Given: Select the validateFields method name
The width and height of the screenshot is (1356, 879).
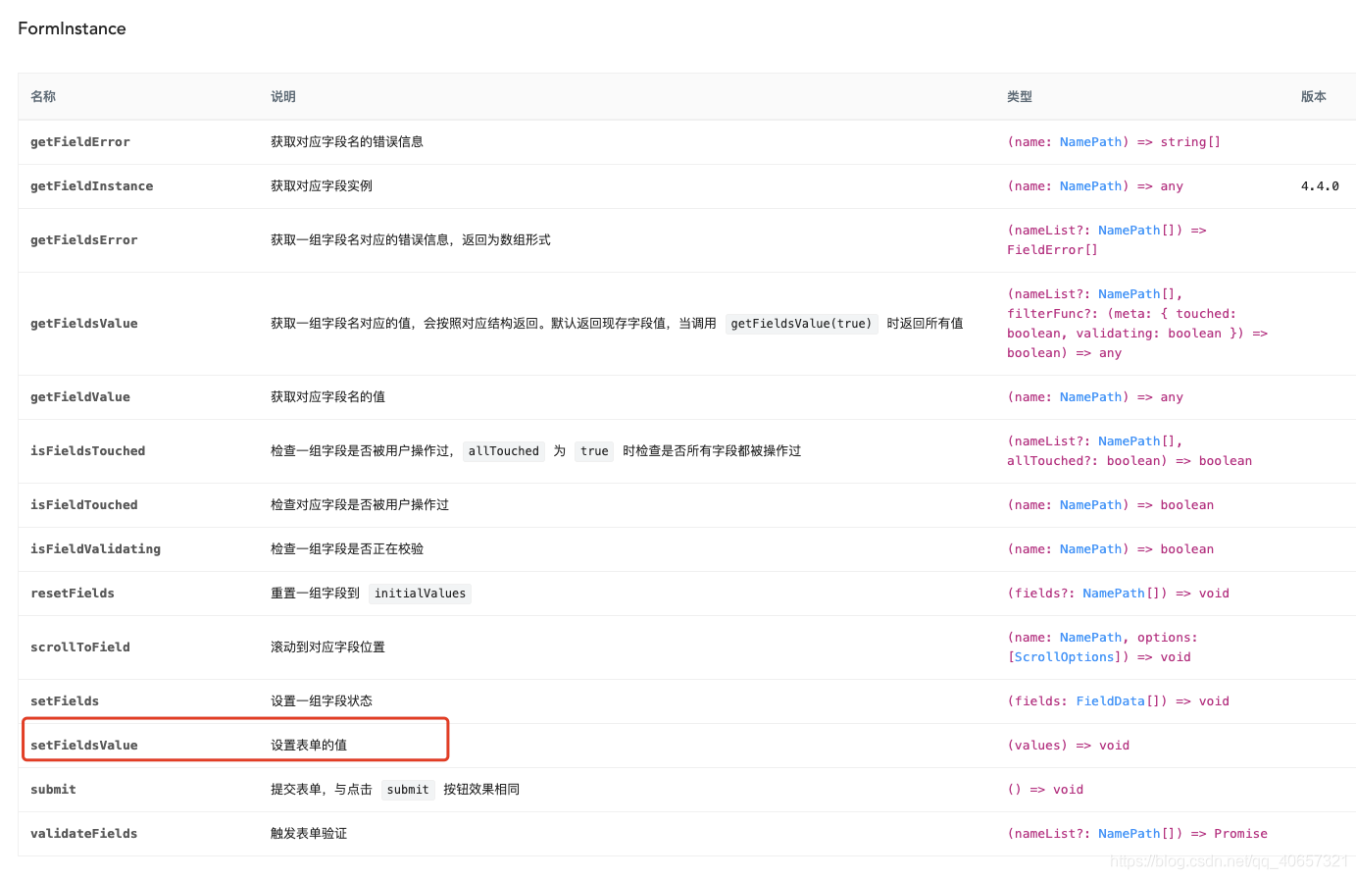Looking at the screenshot, I should tap(84, 834).
